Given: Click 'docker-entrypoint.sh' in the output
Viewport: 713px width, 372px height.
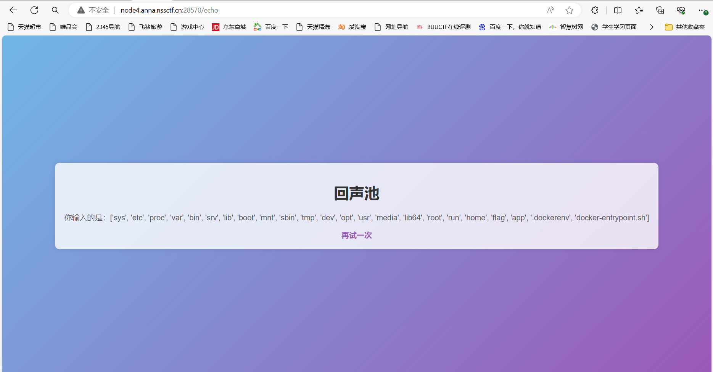Looking at the screenshot, I should (x=612, y=218).
